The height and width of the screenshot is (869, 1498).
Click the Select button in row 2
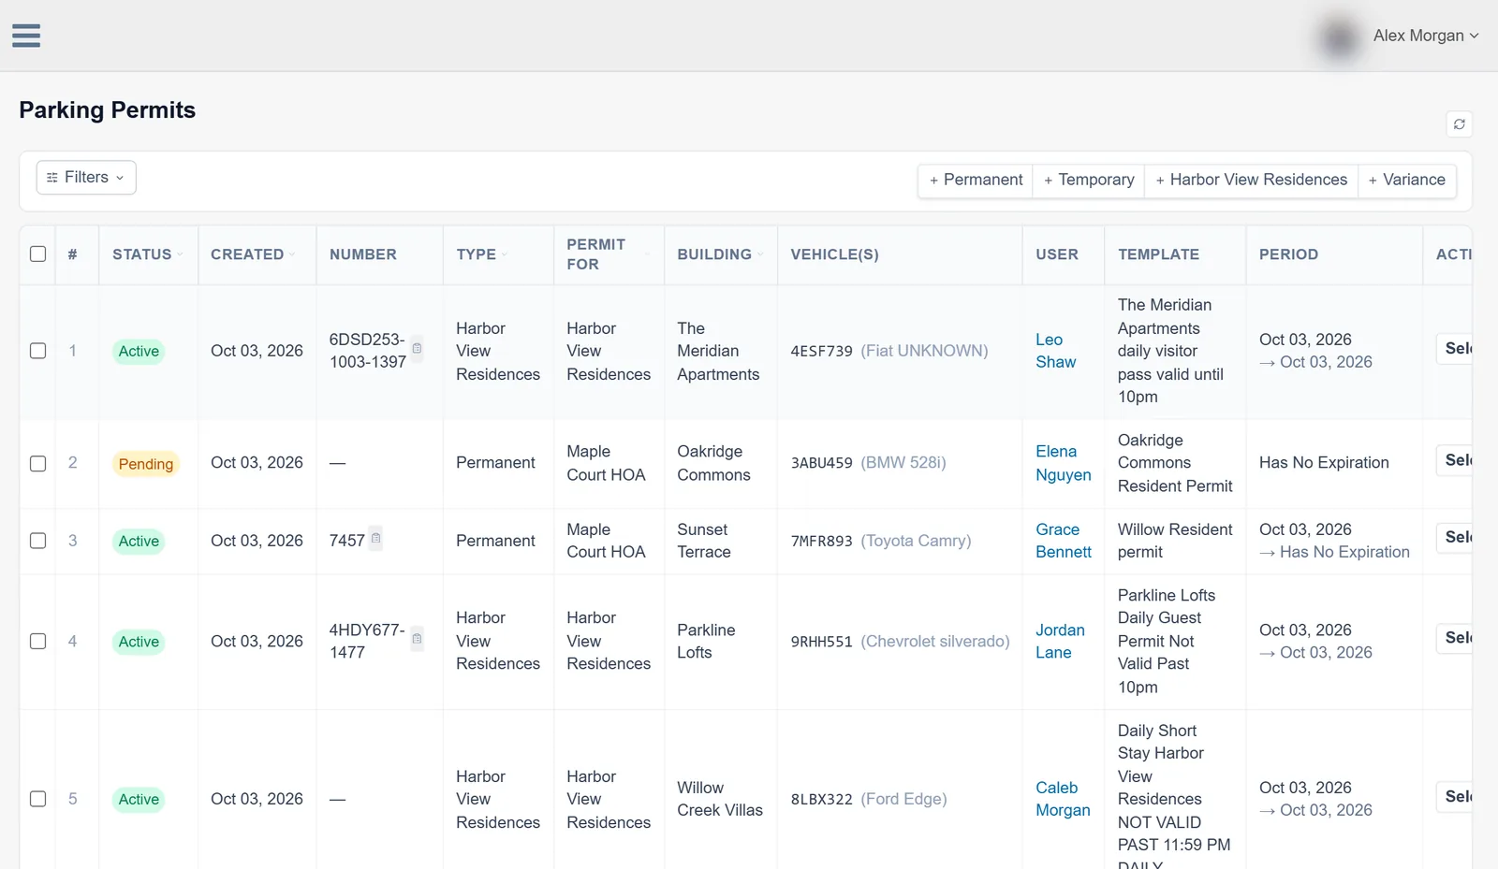coord(1455,460)
